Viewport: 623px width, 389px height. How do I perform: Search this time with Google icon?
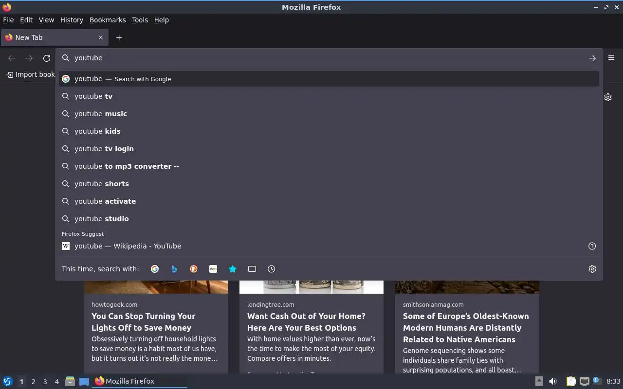coord(155,269)
